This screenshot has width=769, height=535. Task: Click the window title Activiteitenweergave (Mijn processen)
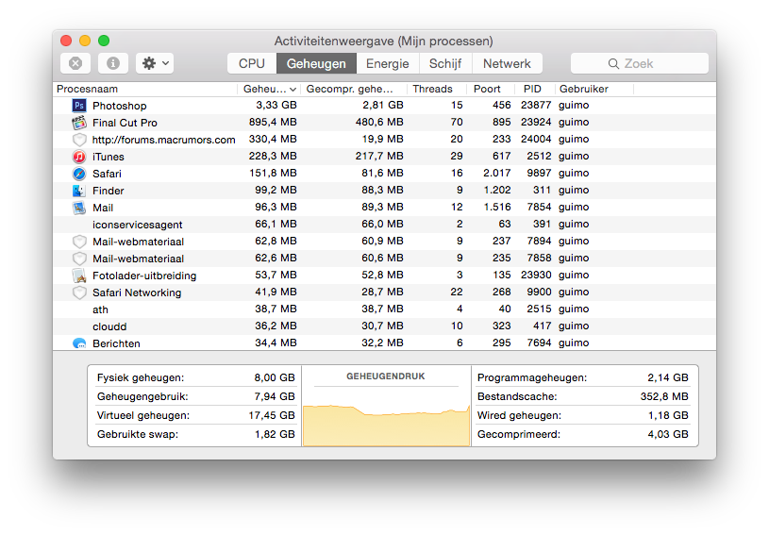[383, 41]
